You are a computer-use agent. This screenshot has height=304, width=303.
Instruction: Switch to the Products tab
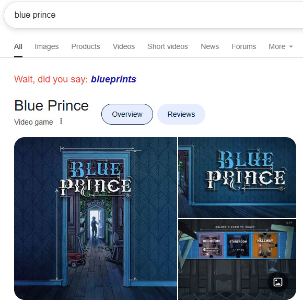[x=86, y=46]
